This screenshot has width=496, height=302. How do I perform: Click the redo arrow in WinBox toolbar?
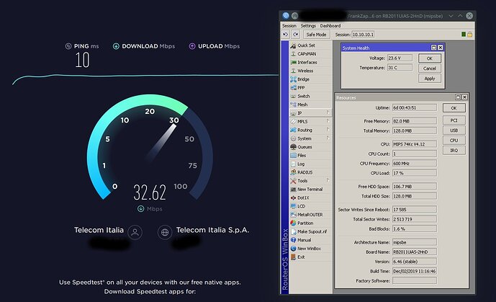pyautogui.click(x=295, y=35)
